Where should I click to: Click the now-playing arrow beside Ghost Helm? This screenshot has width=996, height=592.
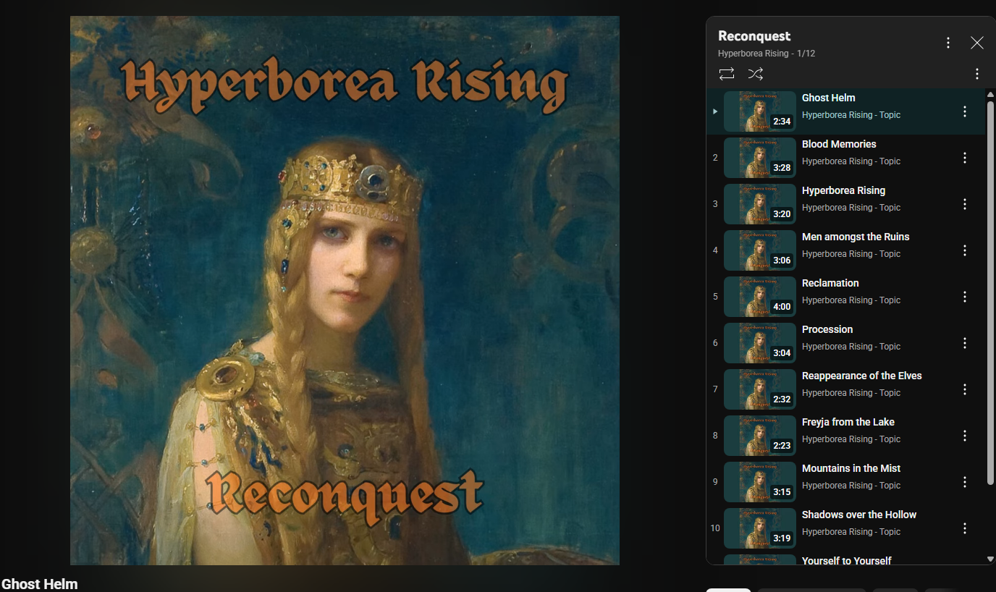point(715,111)
